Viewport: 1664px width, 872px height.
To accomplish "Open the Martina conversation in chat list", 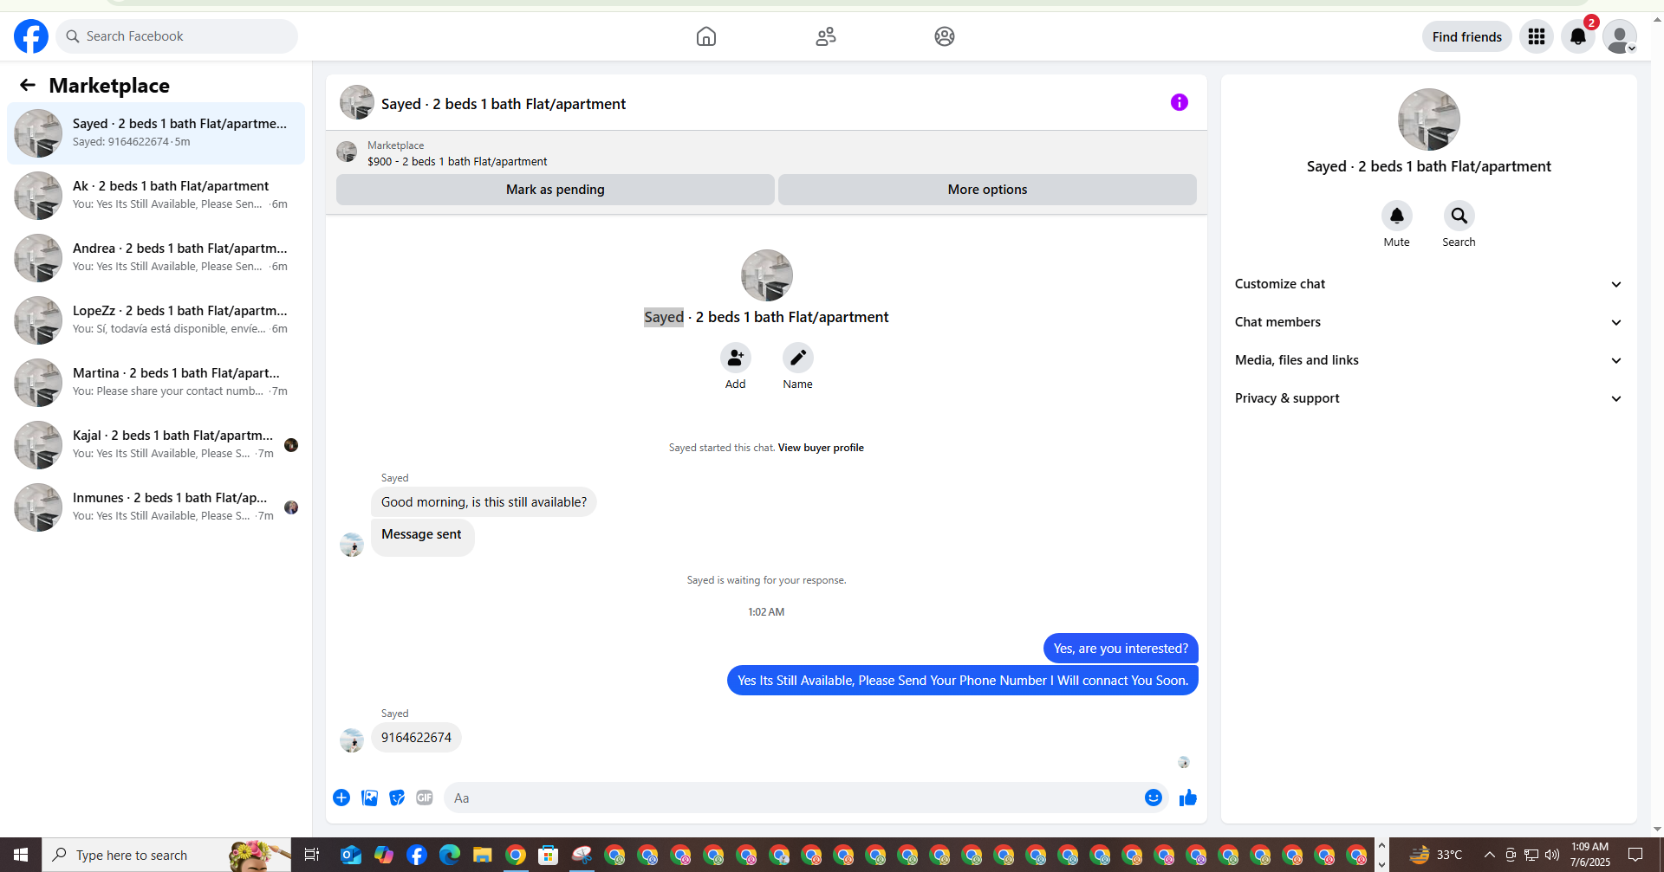I will [156, 382].
